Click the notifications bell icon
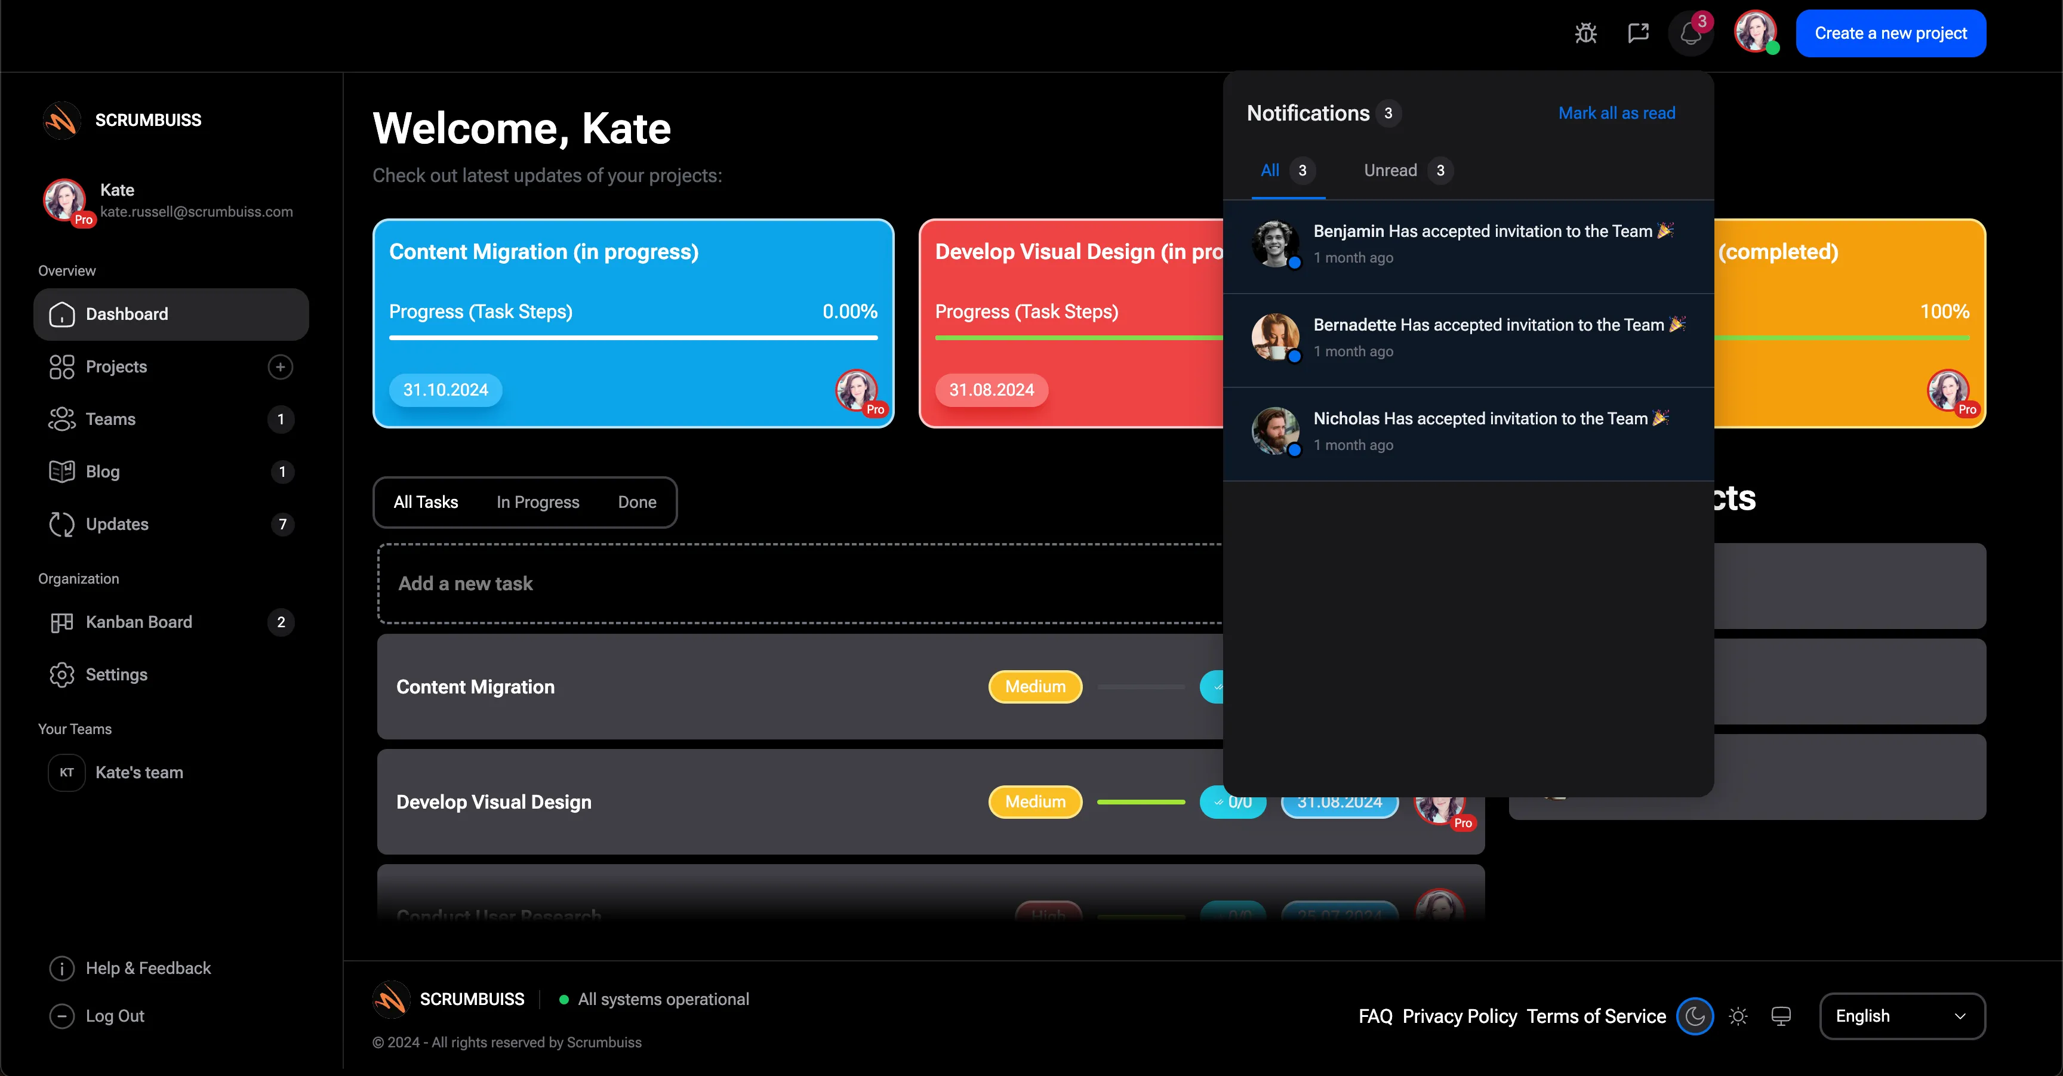This screenshot has height=1076, width=2063. (x=1691, y=33)
